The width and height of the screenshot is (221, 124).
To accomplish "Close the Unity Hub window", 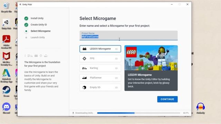I will tap(187, 4).
